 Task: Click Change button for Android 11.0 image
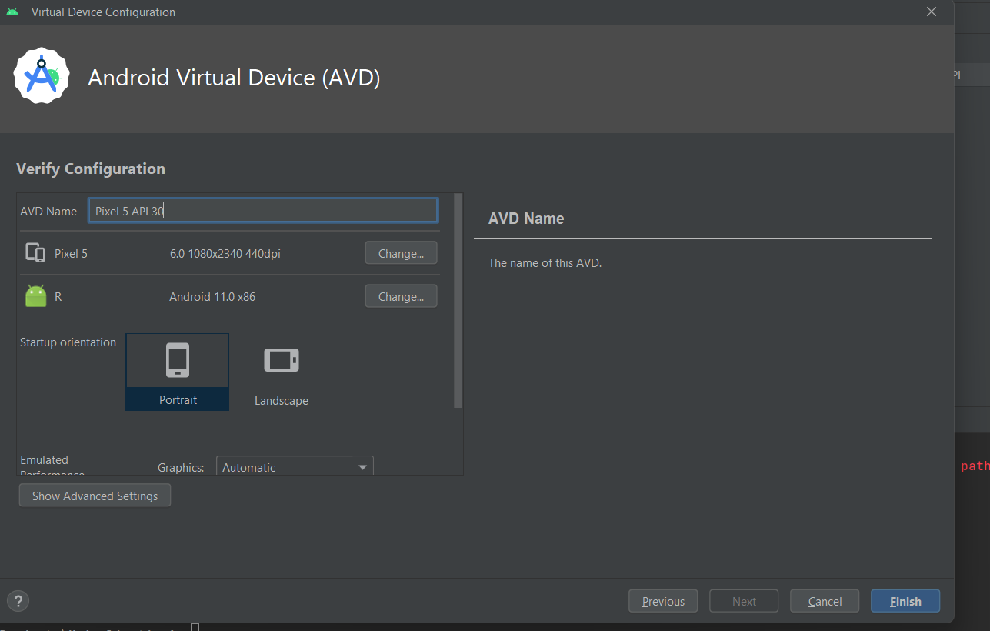(x=401, y=296)
